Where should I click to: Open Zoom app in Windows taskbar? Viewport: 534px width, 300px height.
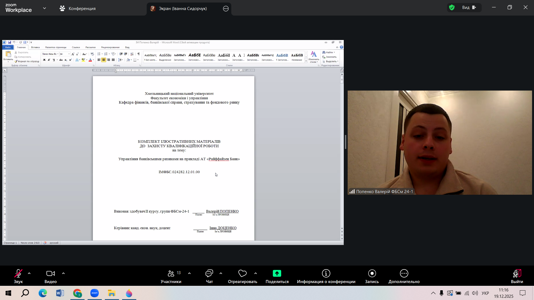pos(95,293)
